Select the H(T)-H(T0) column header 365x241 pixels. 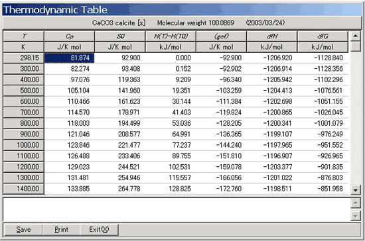tap(171, 36)
